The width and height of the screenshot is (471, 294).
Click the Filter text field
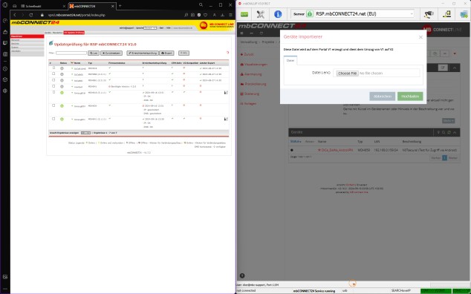point(71,53)
